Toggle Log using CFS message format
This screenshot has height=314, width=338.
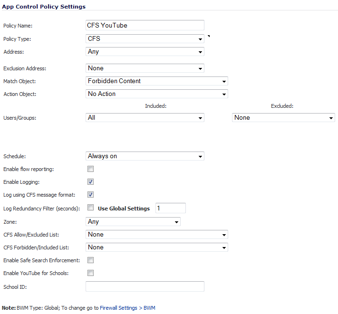tap(90, 195)
